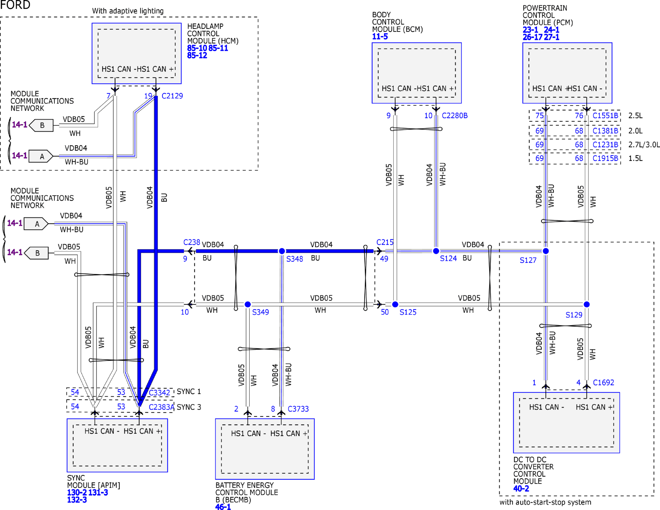Open PCM page reference 24-1
660x510 pixels.
[552, 30]
